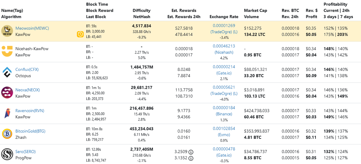Click the (Exmo) exchange link
This screenshot has width=361, height=164.
tap(224, 135)
